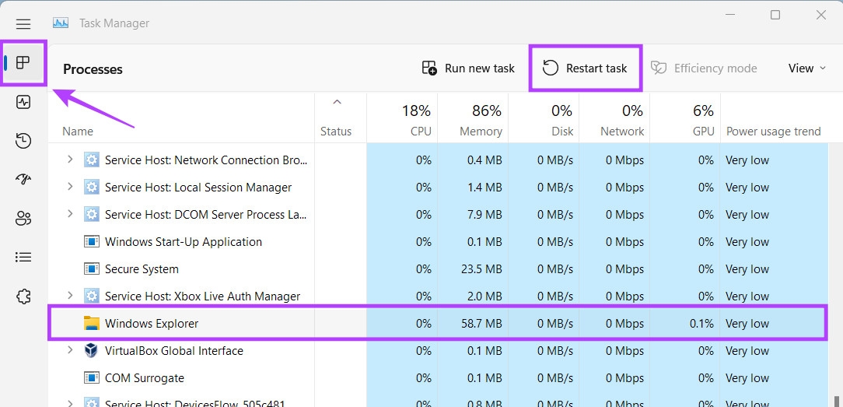This screenshot has height=407, width=843.
Task: Open the Users tab in sidebar
Action: pyautogui.click(x=23, y=218)
